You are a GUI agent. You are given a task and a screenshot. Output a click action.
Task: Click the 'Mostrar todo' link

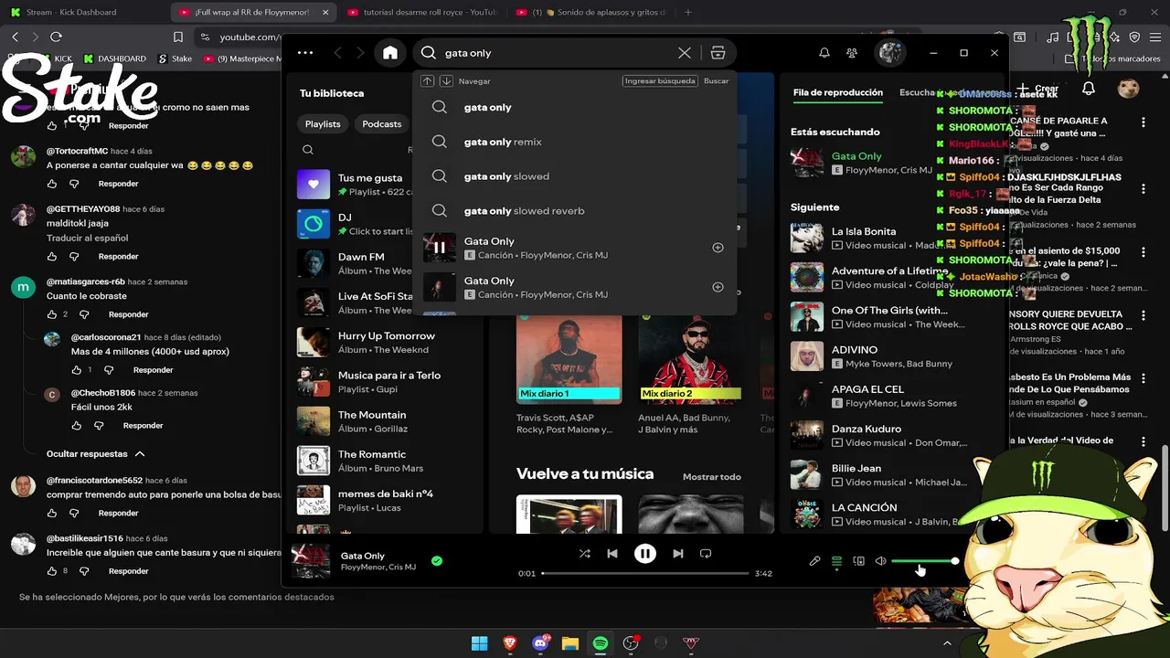click(711, 477)
